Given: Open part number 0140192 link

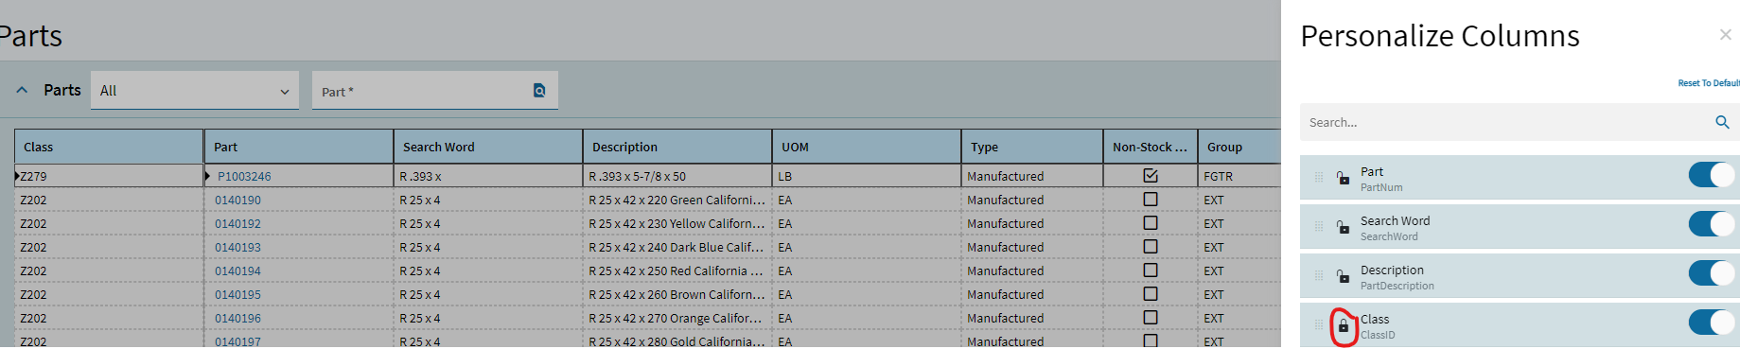Looking at the screenshot, I should (x=237, y=224).
